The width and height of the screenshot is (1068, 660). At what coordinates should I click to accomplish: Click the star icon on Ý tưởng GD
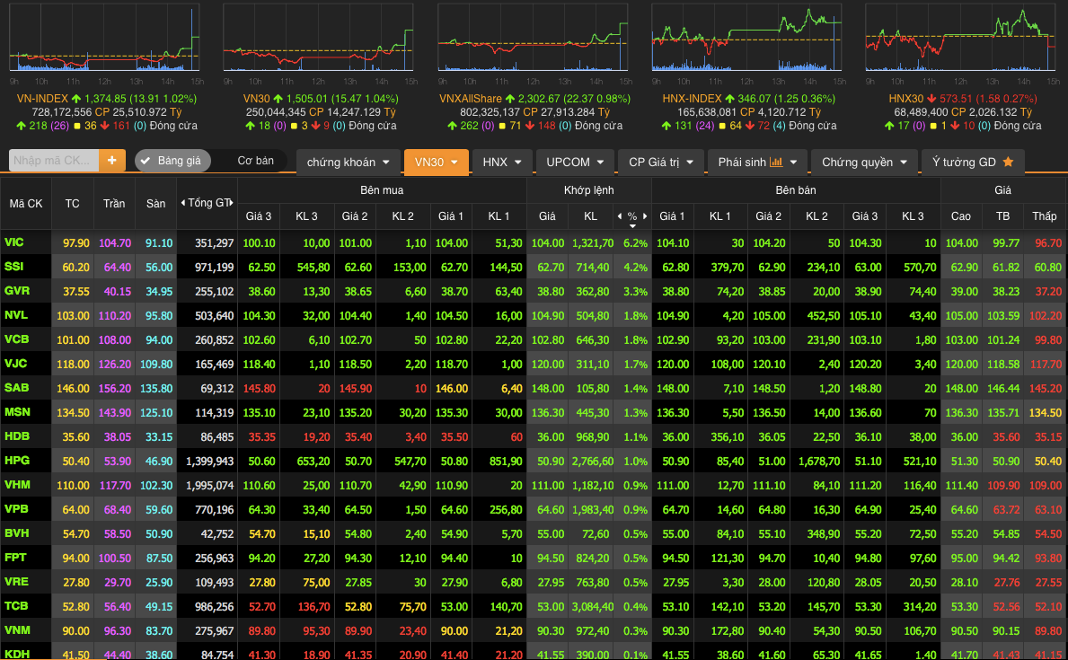tap(1008, 163)
